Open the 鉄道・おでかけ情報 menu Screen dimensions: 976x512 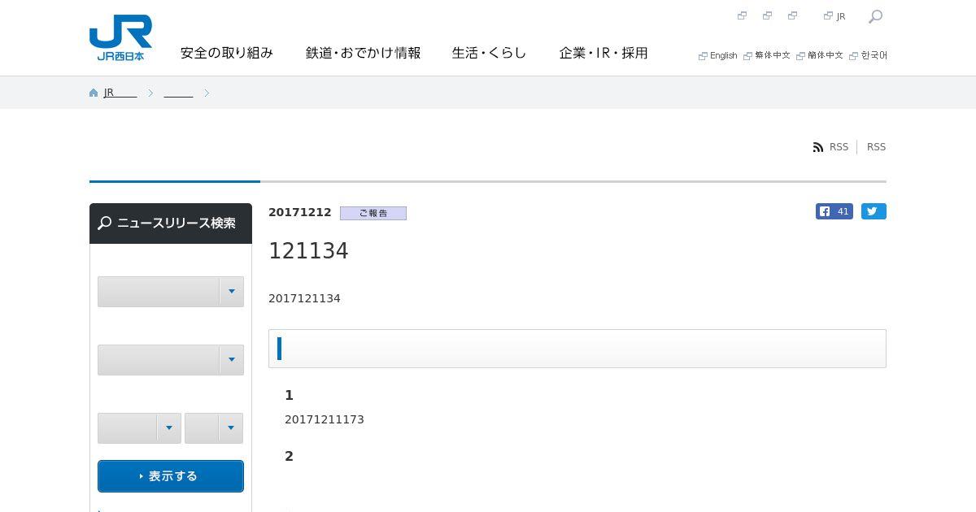point(364,53)
